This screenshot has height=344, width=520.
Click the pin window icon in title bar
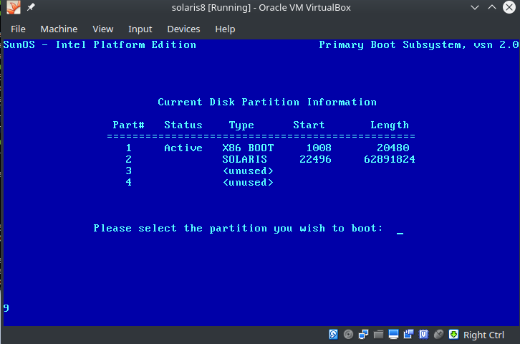coord(31,7)
